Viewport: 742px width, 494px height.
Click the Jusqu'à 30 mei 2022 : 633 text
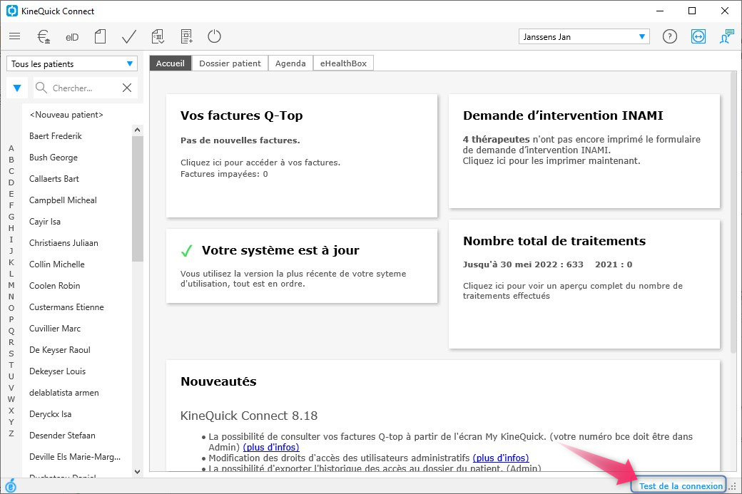(x=523, y=264)
